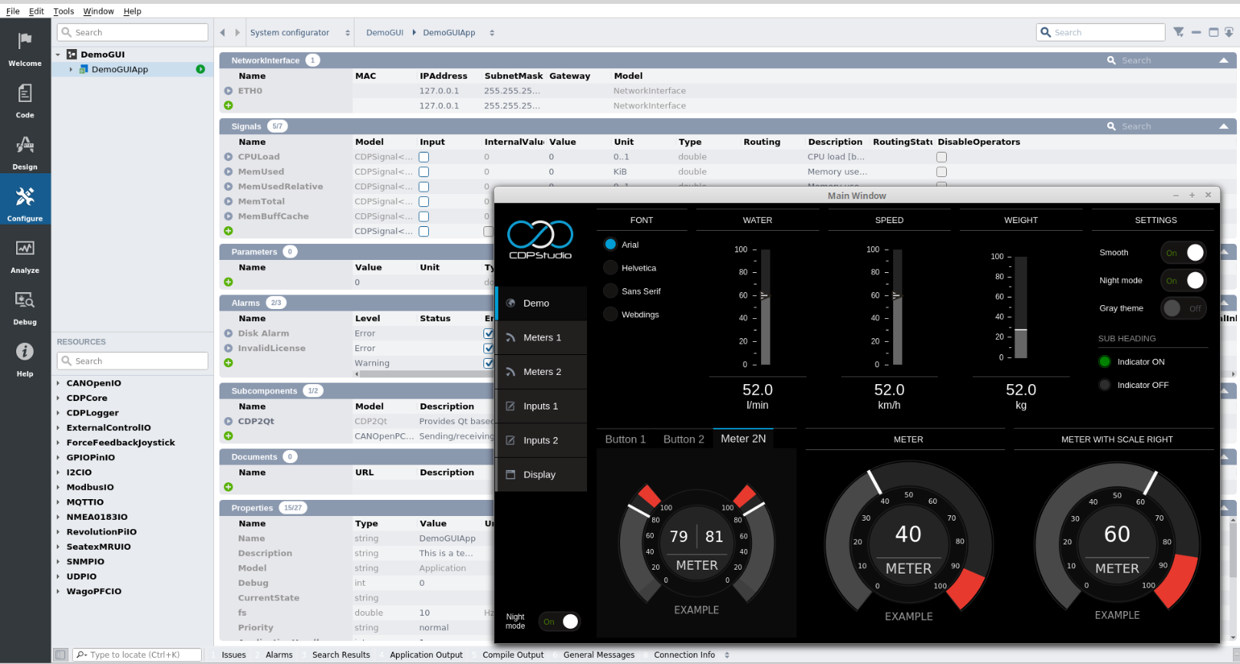Collapse the Signals section
The height and width of the screenshot is (664, 1240).
(1223, 127)
